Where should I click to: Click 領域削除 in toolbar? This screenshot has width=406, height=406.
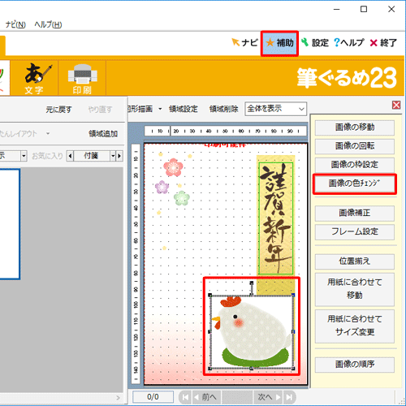pos(223,109)
